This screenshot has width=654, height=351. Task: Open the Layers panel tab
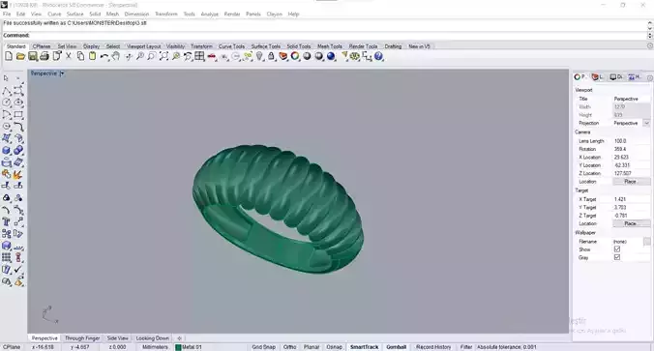click(x=598, y=76)
